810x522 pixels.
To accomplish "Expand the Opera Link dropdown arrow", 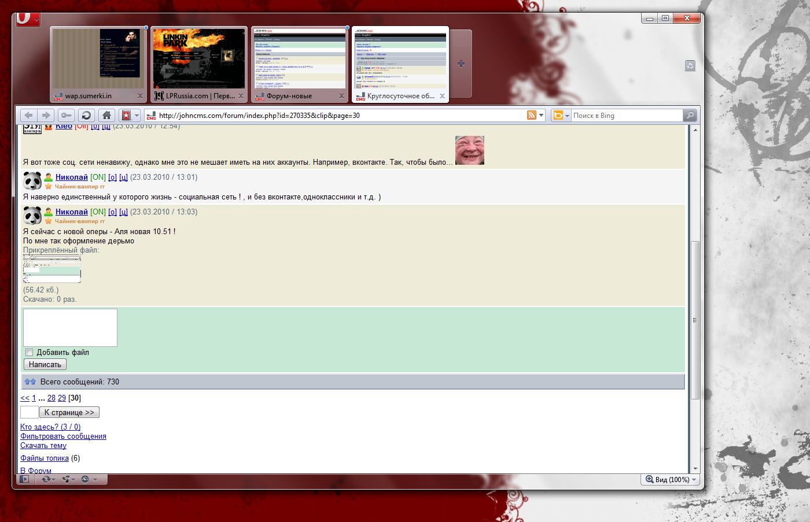I will [x=53, y=479].
